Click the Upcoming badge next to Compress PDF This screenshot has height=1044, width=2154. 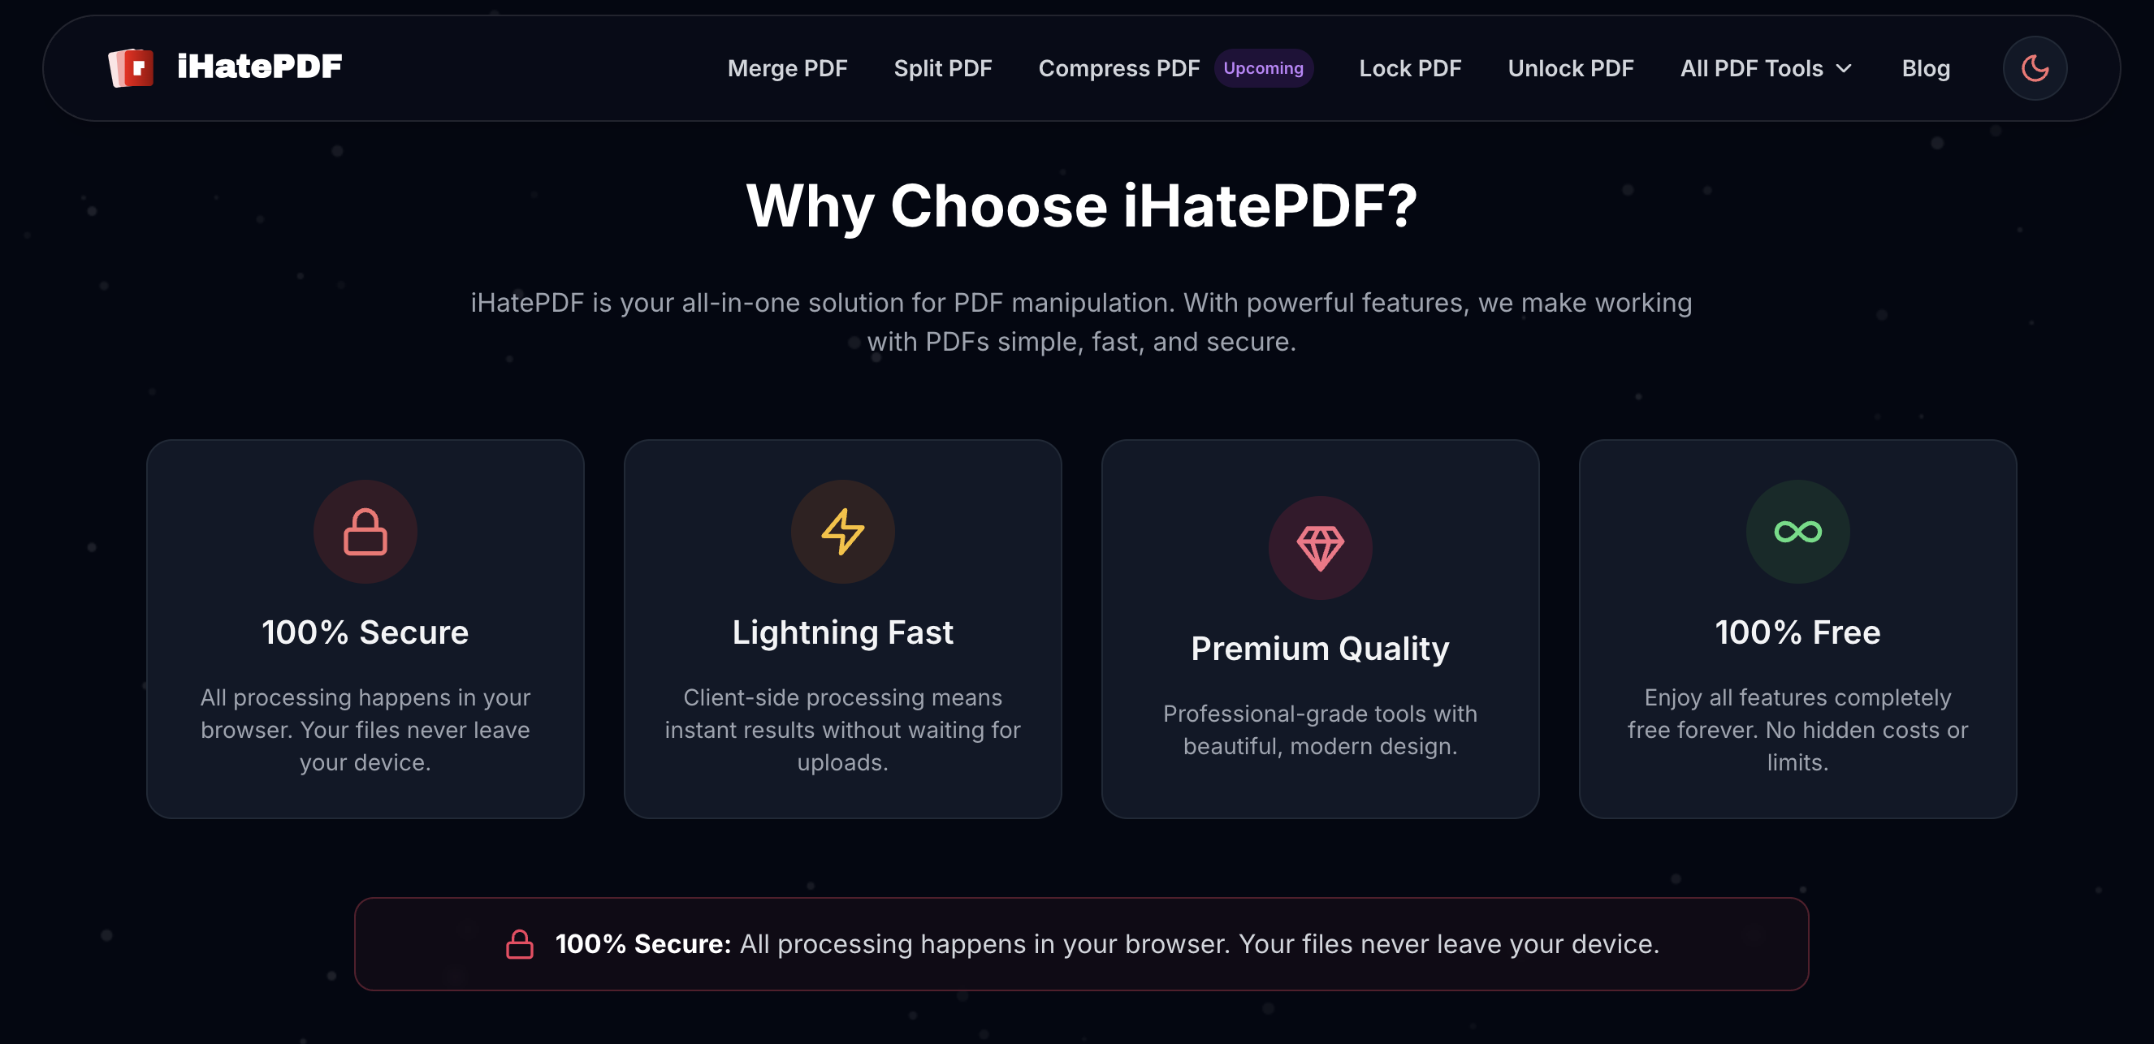coord(1263,67)
